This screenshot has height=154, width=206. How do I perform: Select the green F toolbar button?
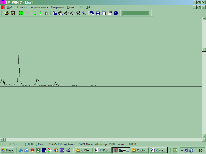coord(40,13)
